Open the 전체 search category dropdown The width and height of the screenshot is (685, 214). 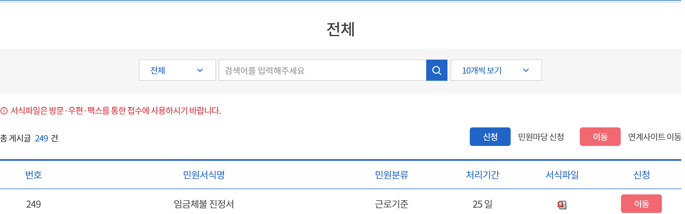point(177,70)
